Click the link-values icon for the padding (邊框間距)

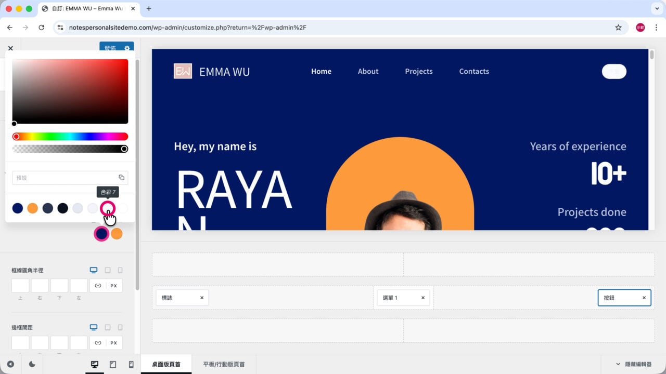[98, 343]
